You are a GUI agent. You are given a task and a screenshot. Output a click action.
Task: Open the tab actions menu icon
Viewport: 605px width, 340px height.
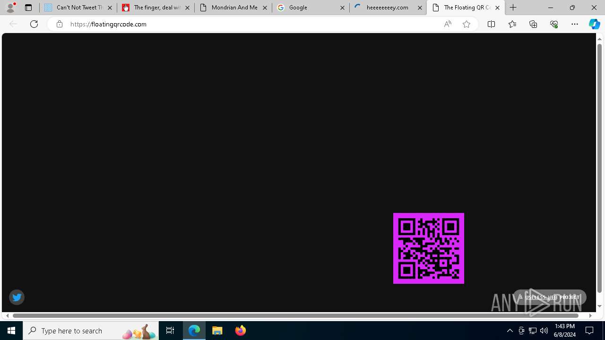point(28,8)
